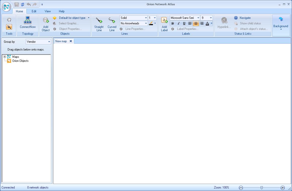
Task: Click the Background map icon
Action: pos(281,19)
